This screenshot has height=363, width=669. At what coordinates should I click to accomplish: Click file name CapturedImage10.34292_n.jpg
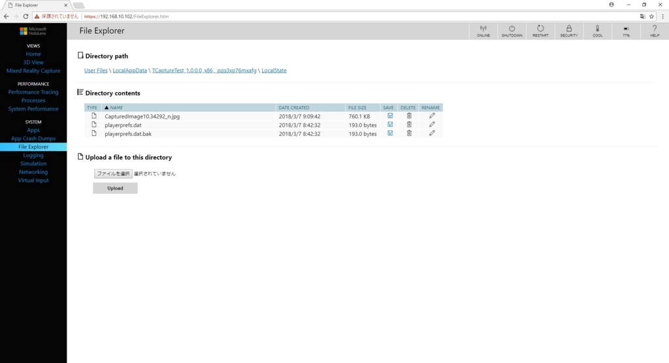142,116
